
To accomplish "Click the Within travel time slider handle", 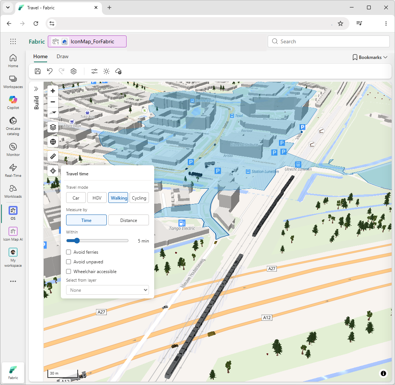I will coord(77,241).
